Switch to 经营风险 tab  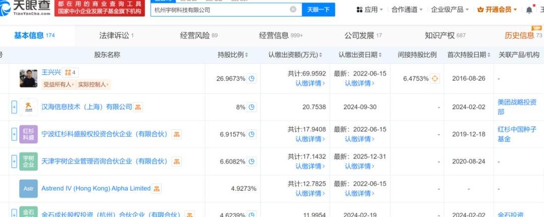pyautogui.click(x=199, y=35)
